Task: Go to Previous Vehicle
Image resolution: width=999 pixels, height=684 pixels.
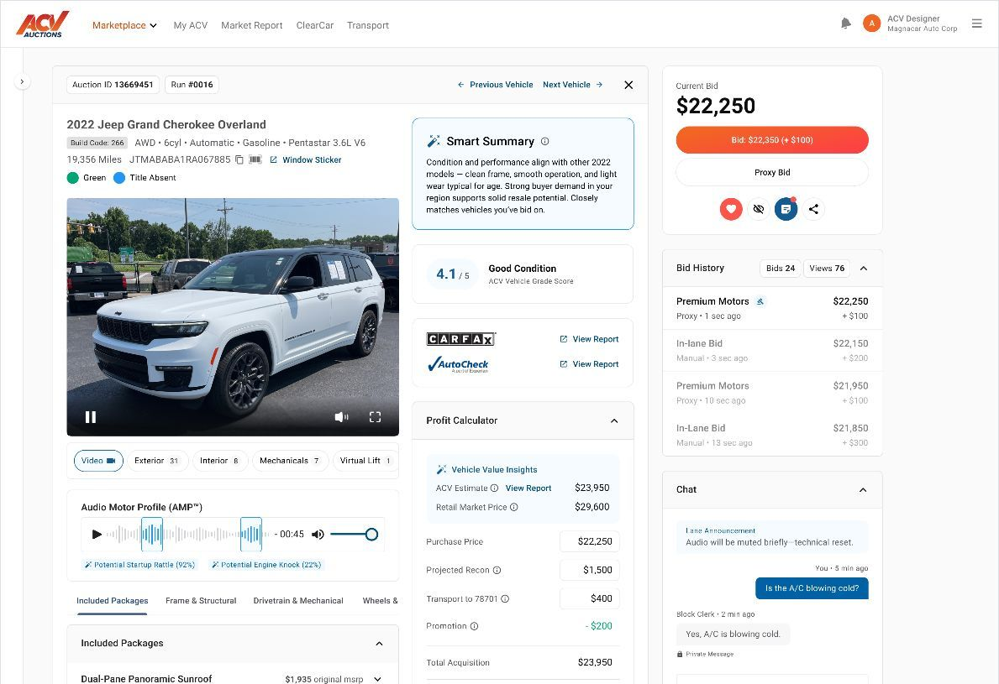Action: coord(495,85)
